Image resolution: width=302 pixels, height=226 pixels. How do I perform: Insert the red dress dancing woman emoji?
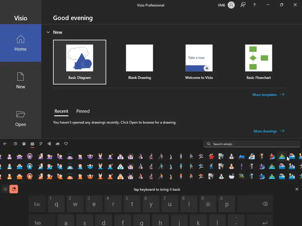(x=211, y=157)
